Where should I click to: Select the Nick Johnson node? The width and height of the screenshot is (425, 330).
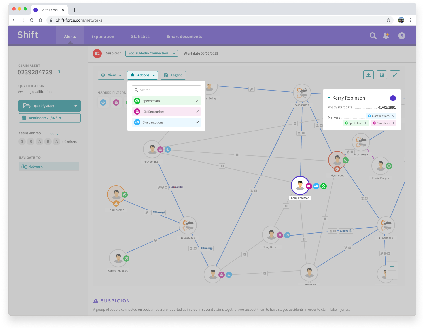tap(152, 149)
